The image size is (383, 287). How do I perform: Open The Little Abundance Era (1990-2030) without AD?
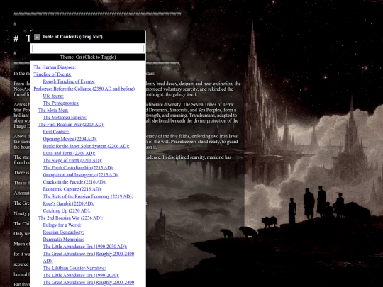point(81,275)
